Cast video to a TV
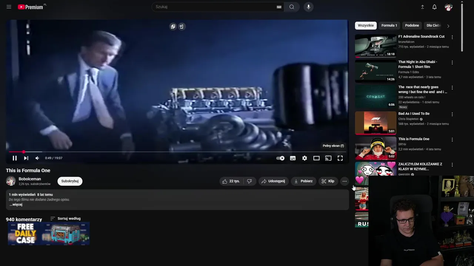 point(328,158)
